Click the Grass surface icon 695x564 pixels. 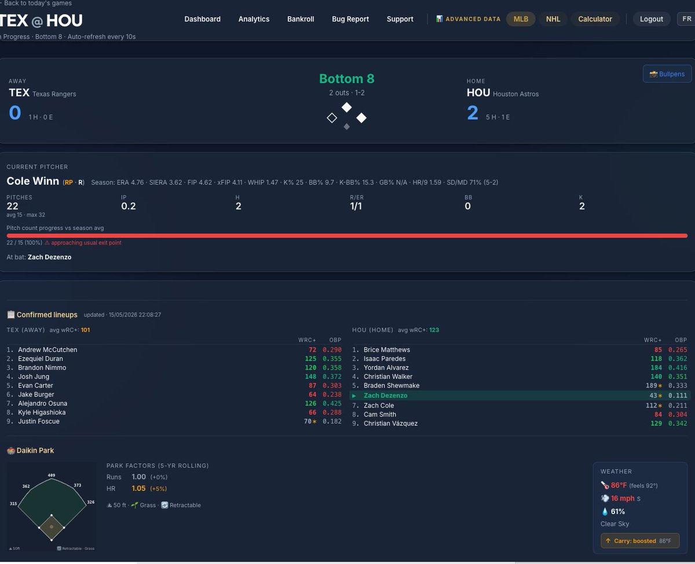(134, 505)
